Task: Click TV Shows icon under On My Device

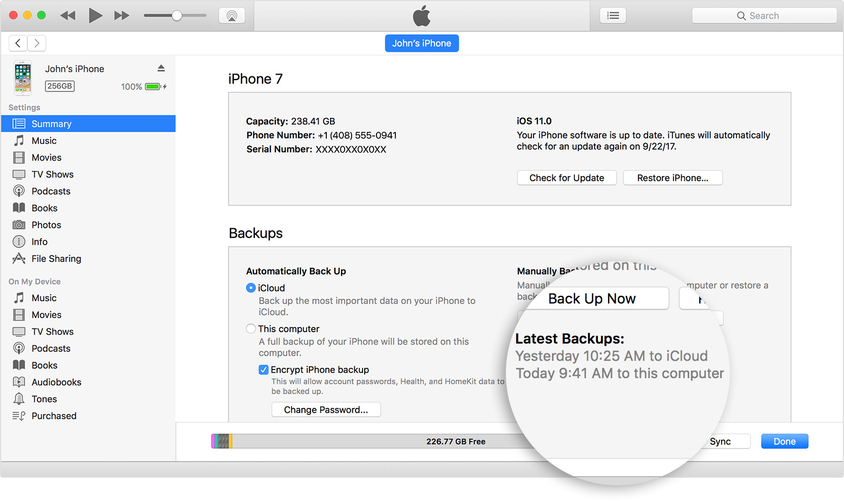Action: point(19,331)
